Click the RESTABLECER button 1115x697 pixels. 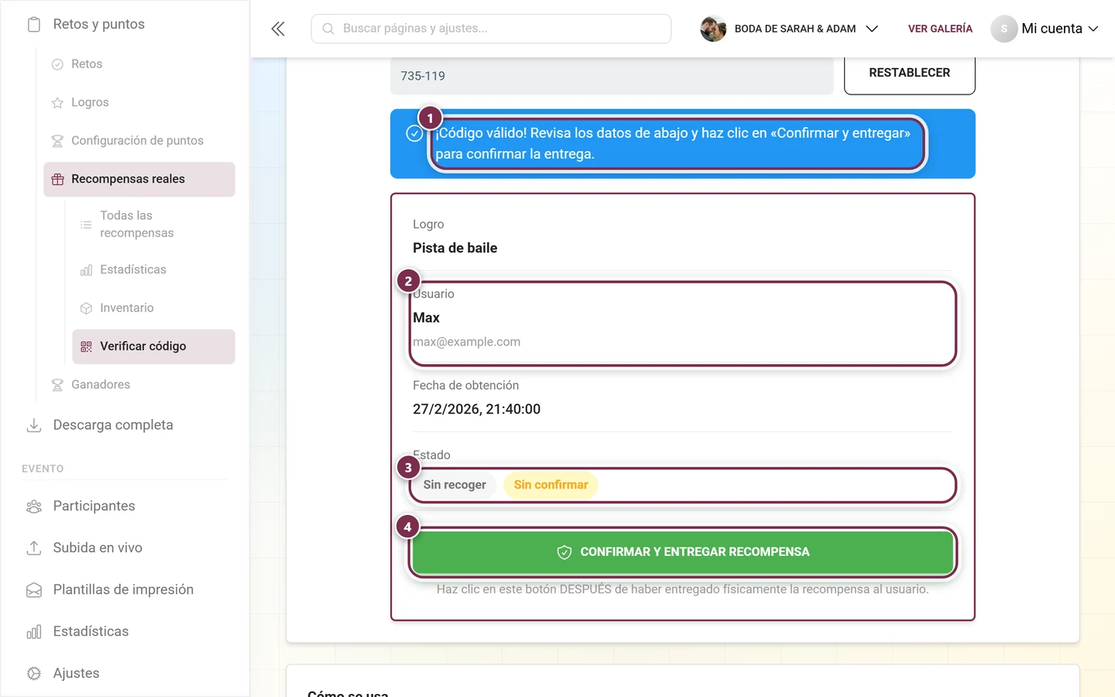(909, 74)
